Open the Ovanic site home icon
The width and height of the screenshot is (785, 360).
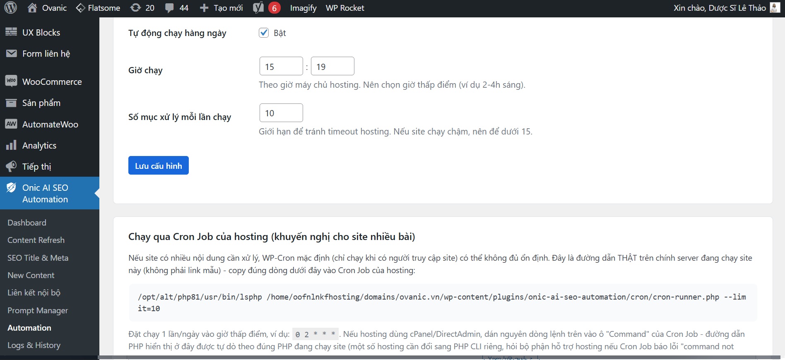32,7
